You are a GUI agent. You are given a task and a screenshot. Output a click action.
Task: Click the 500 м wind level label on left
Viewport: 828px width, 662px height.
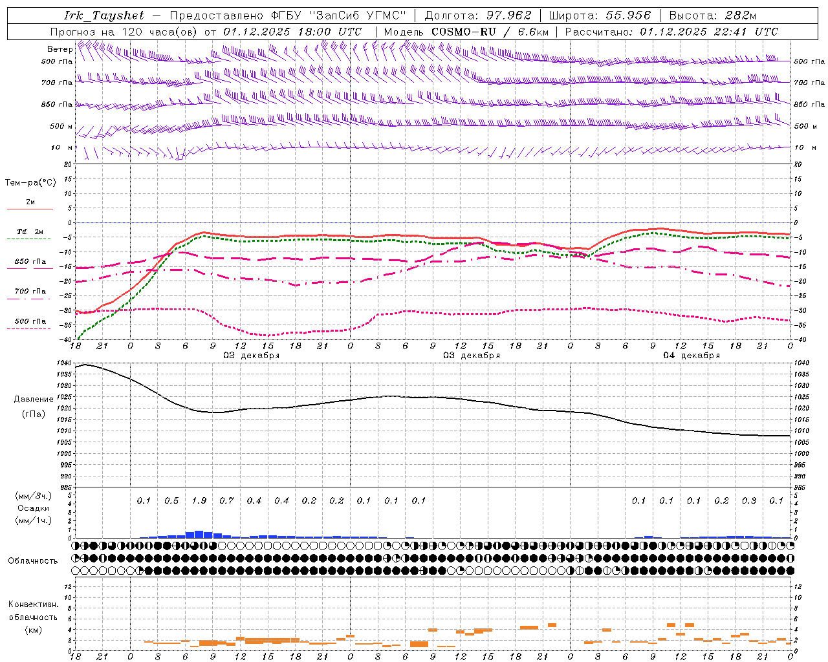coord(61,126)
